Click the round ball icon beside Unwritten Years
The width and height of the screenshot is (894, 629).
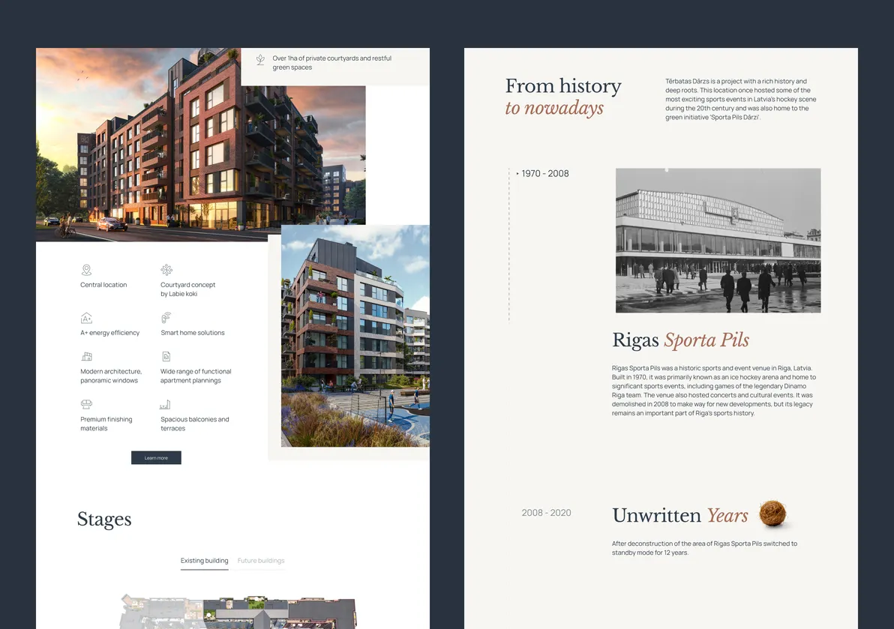pyautogui.click(x=773, y=514)
